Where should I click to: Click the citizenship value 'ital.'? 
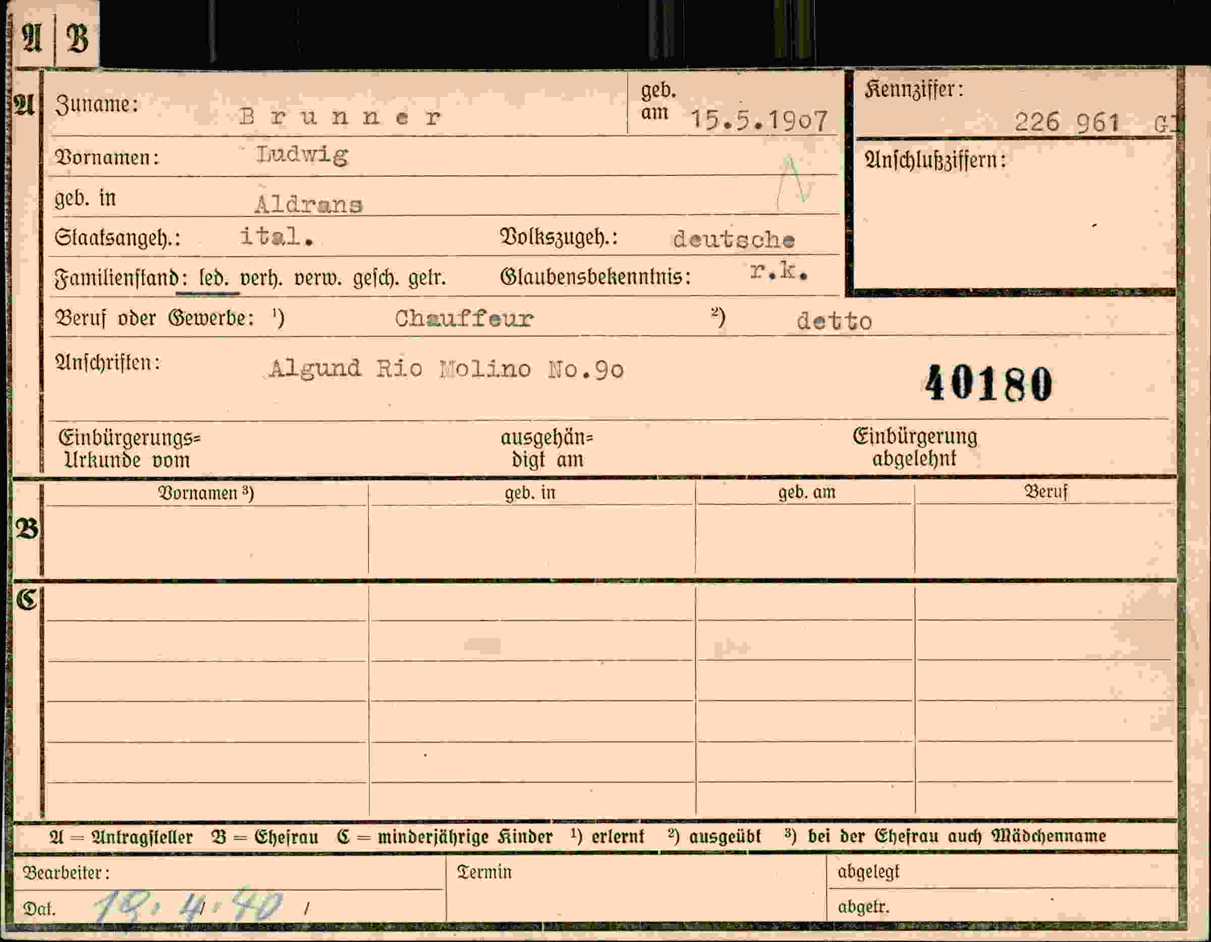point(277,236)
